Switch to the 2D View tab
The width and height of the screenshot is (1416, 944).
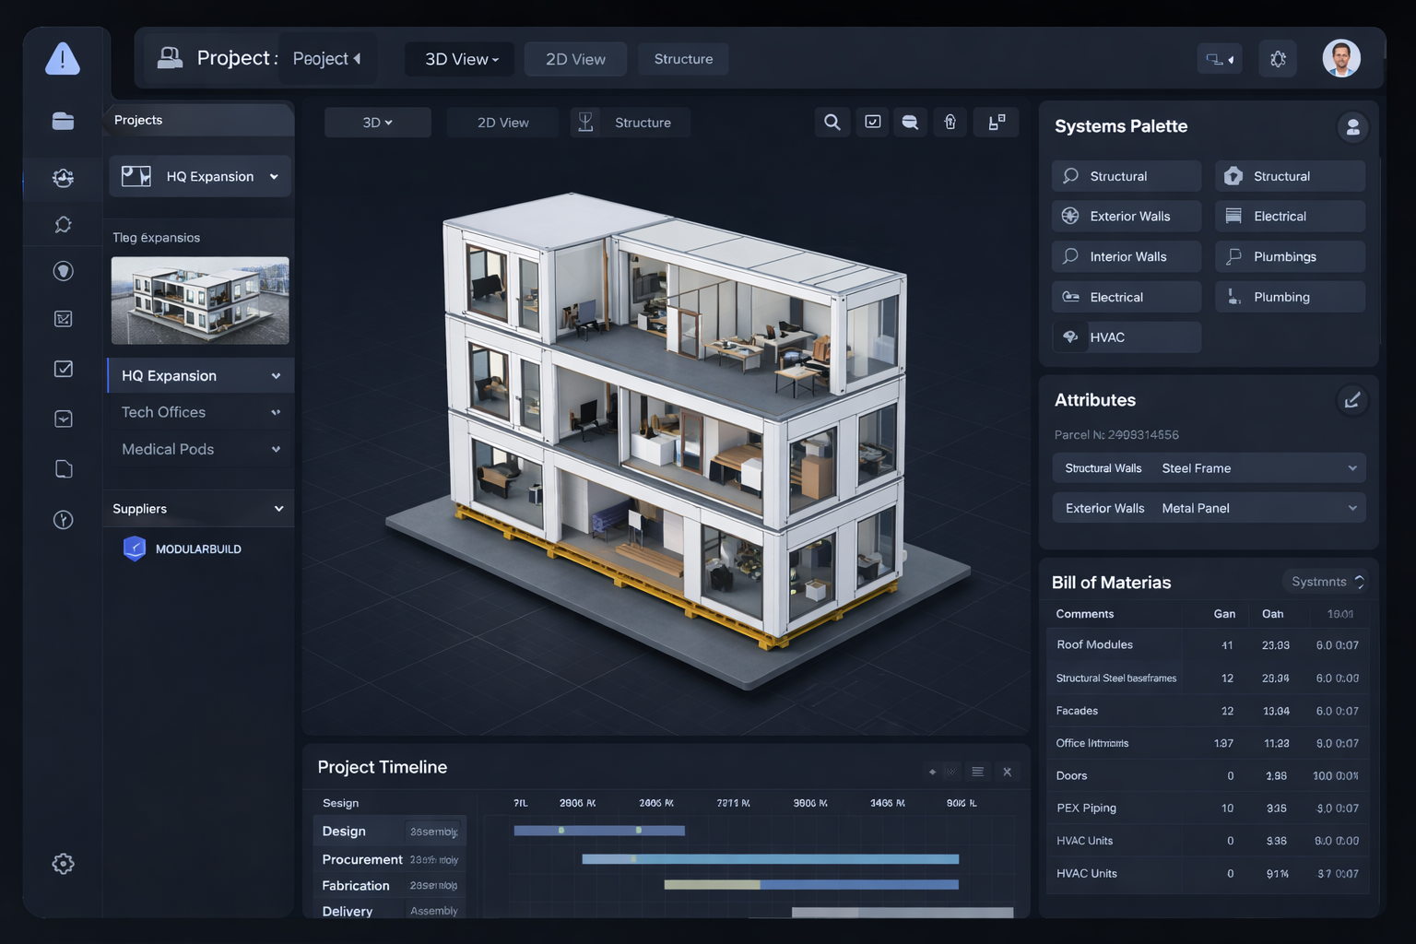click(574, 58)
